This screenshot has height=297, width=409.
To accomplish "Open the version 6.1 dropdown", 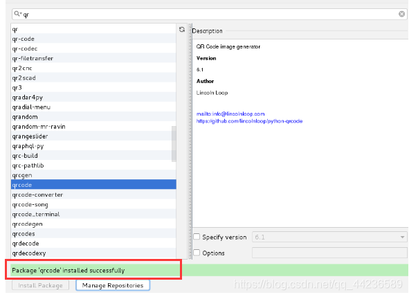I will coord(329,237).
